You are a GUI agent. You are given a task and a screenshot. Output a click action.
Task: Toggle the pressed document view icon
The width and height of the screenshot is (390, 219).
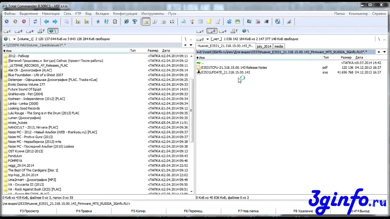tap(146, 22)
